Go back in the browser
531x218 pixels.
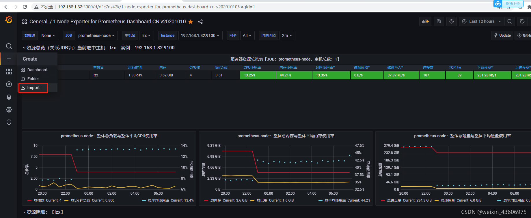pos(6,7)
